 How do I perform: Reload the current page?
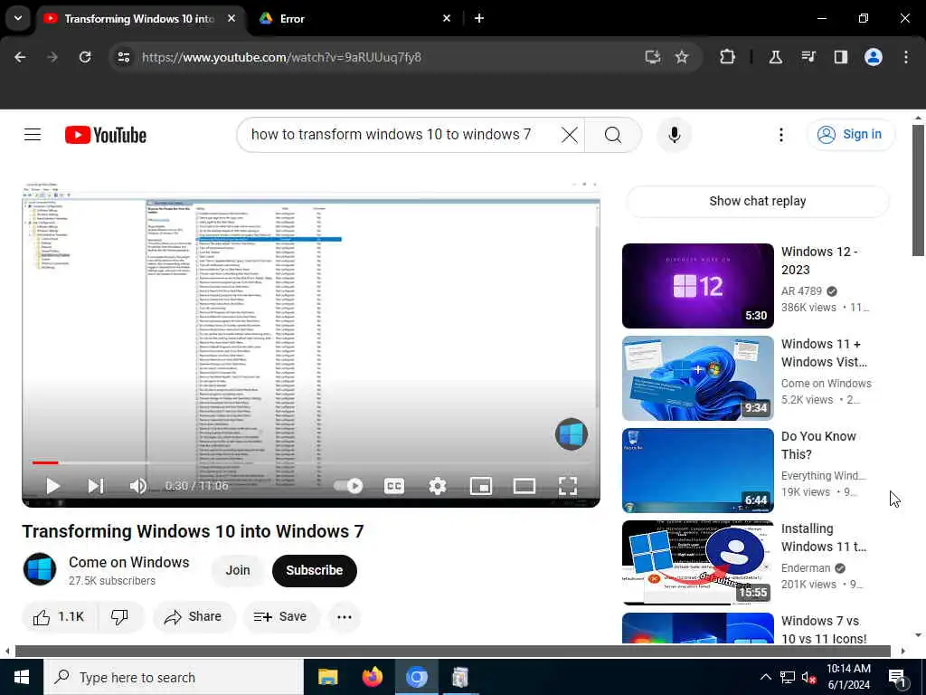tap(85, 57)
